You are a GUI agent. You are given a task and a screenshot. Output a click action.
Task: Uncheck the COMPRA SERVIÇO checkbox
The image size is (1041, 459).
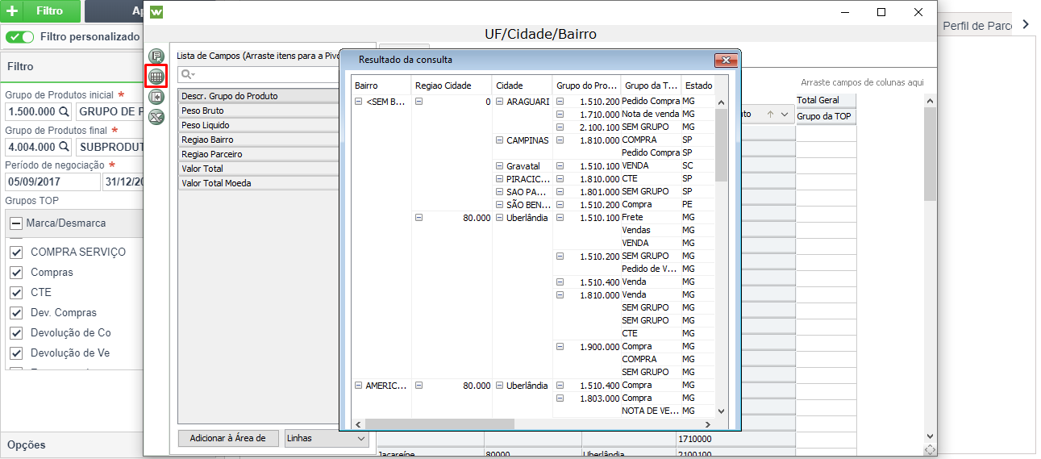pyautogui.click(x=16, y=252)
